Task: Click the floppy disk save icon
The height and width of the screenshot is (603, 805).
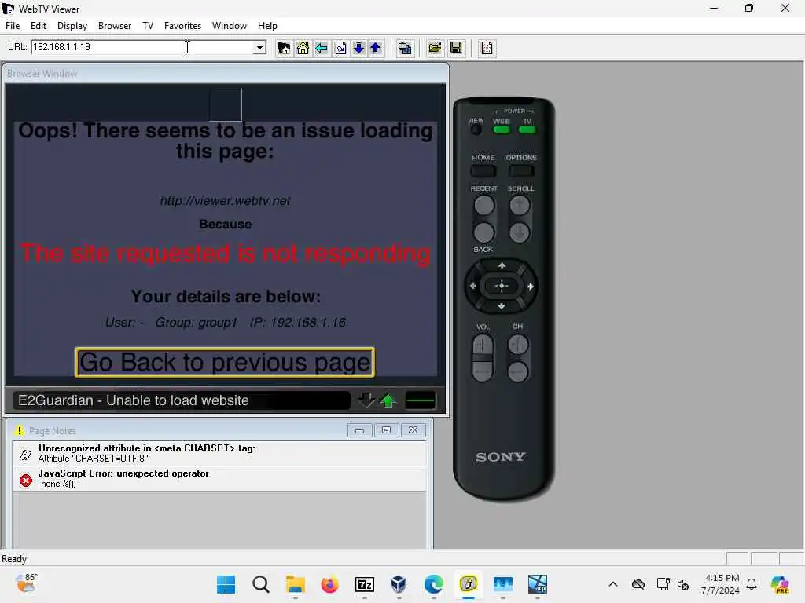Action: (x=455, y=48)
